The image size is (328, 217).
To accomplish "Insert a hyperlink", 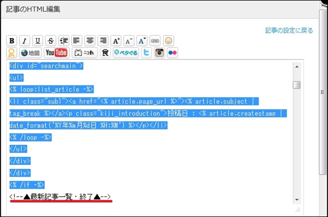I will coord(155,40).
